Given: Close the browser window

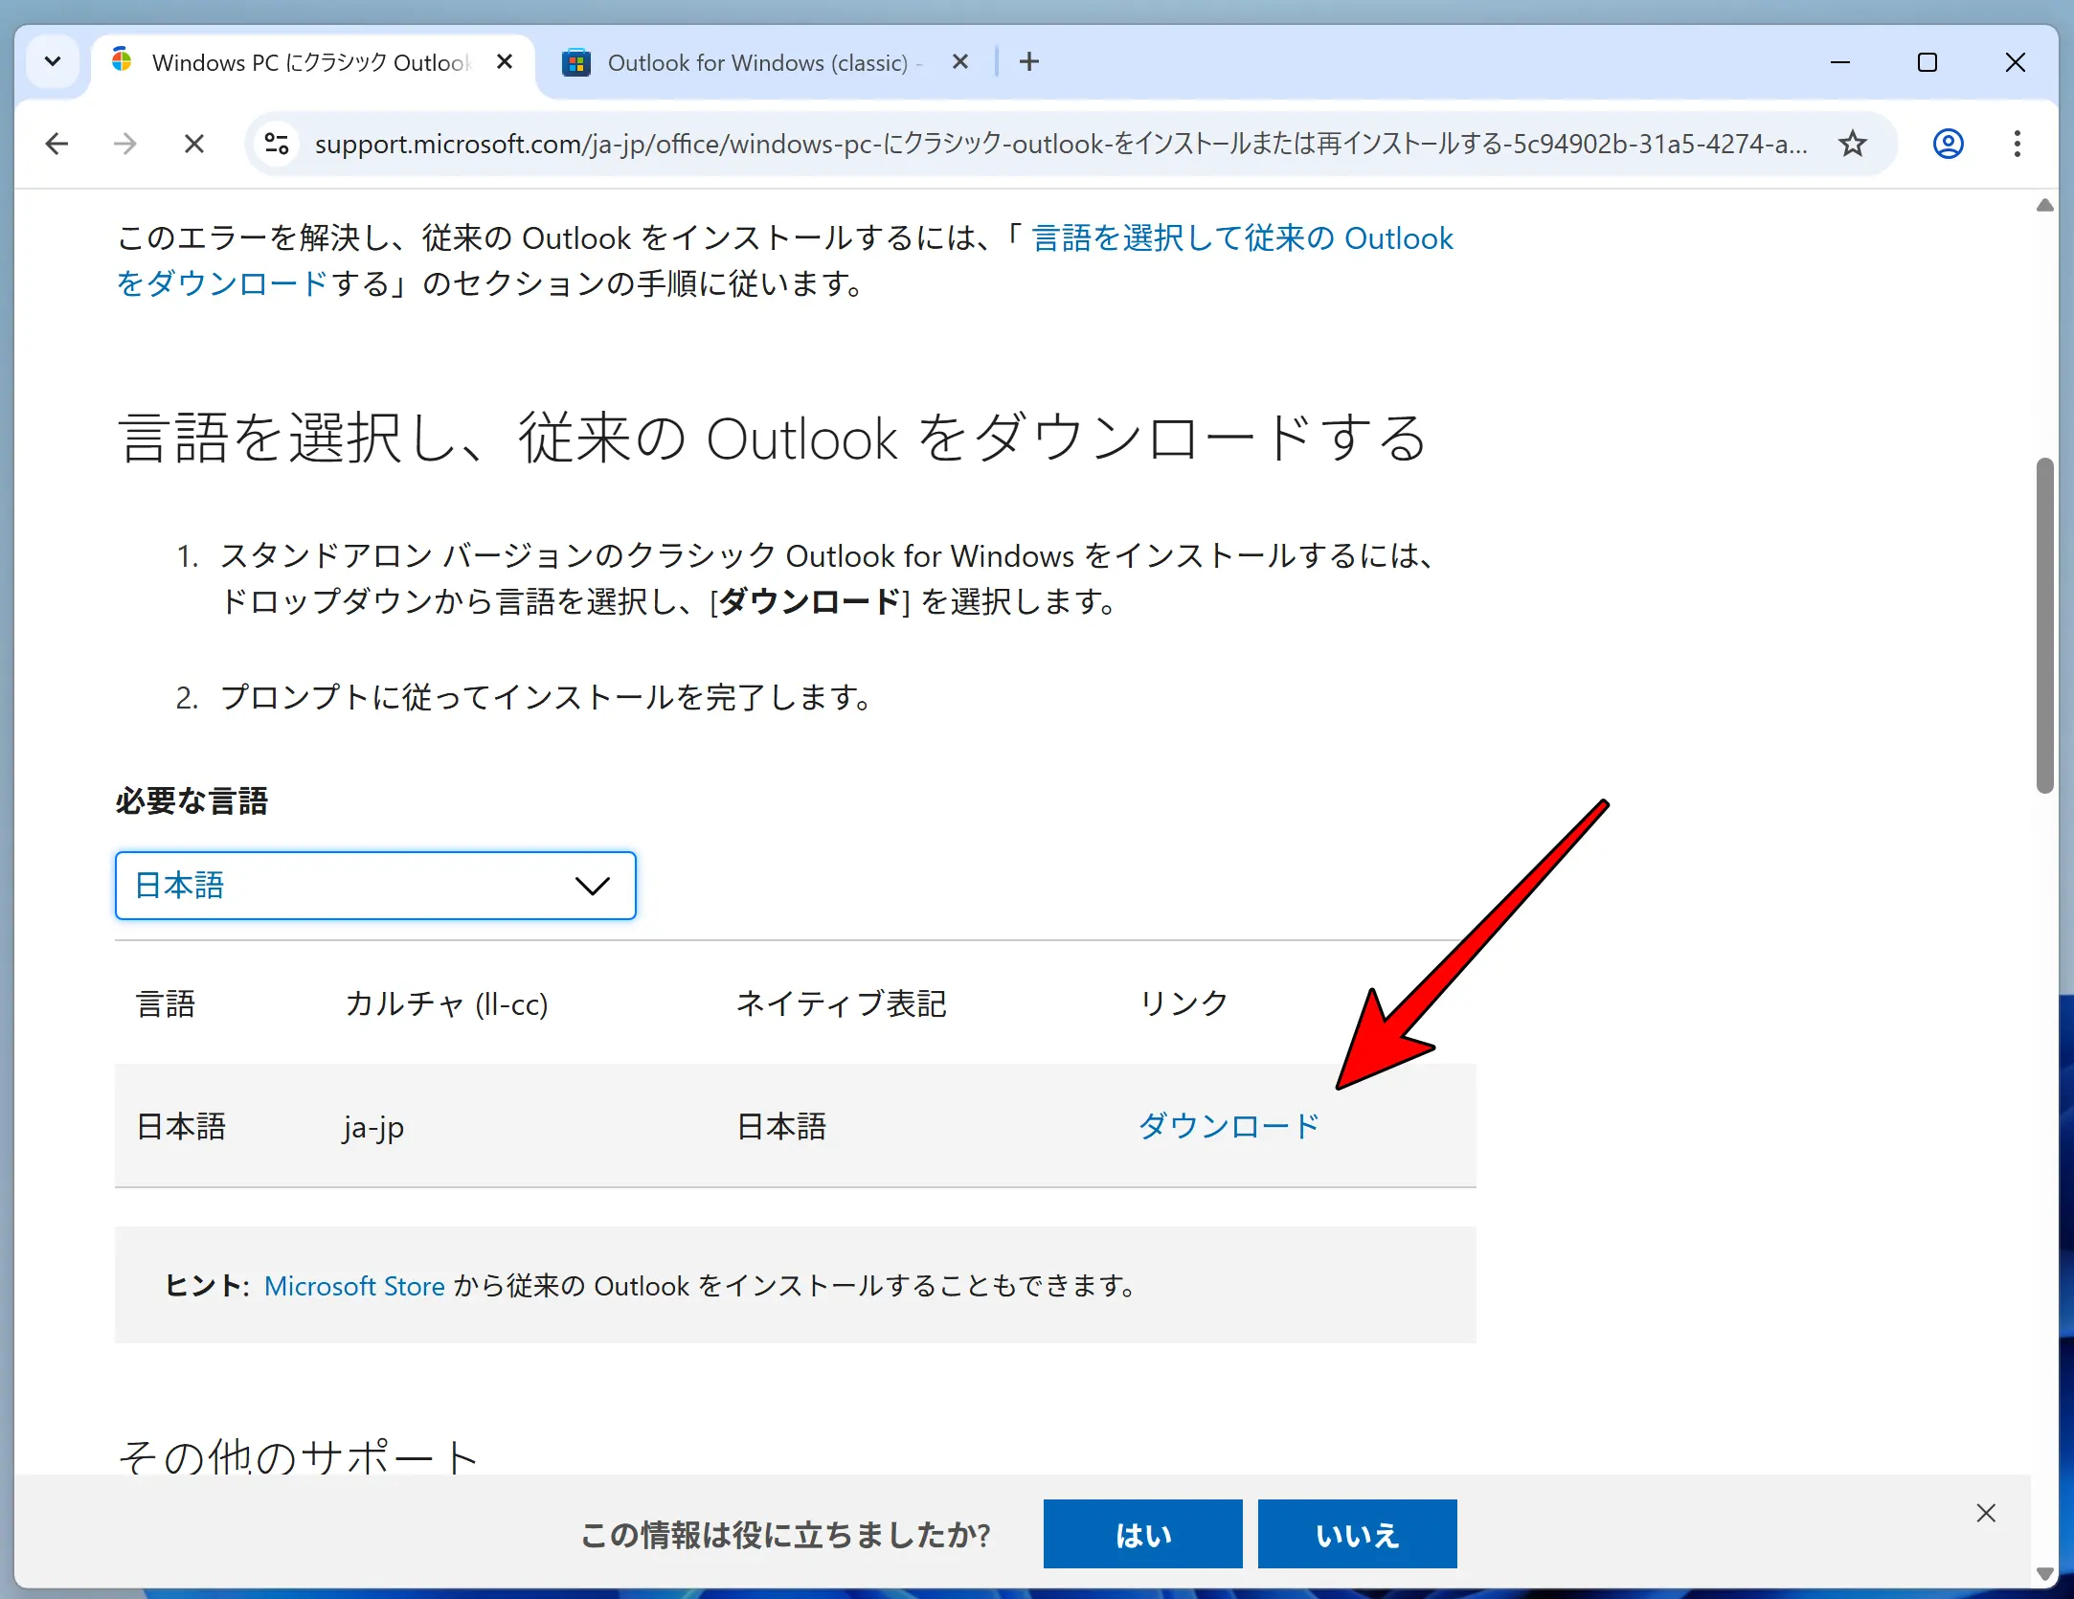Looking at the screenshot, I should click(x=2015, y=62).
